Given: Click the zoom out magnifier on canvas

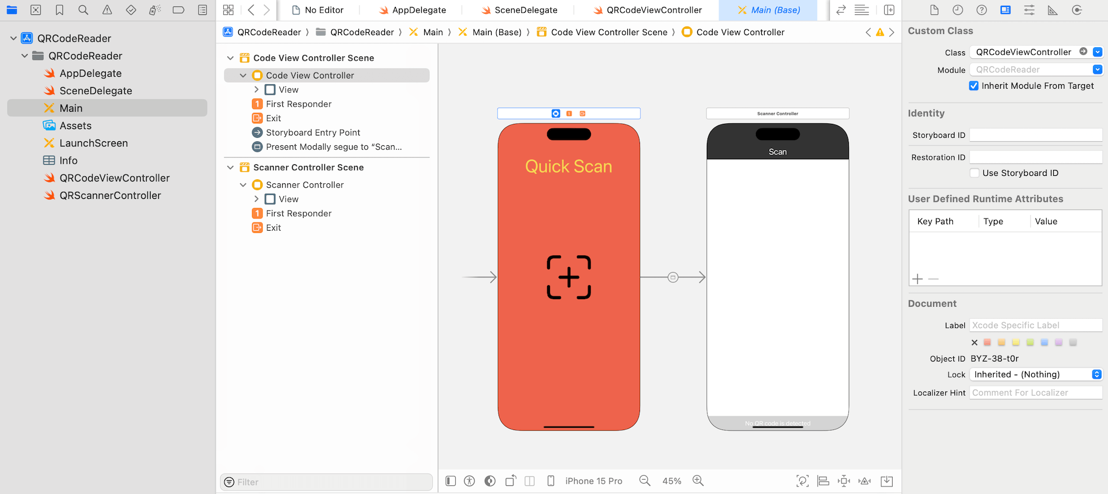Looking at the screenshot, I should (x=645, y=481).
